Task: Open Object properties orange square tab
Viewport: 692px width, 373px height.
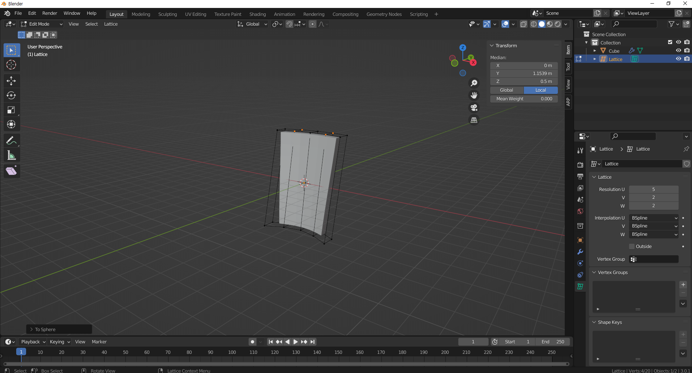Action: tap(580, 240)
